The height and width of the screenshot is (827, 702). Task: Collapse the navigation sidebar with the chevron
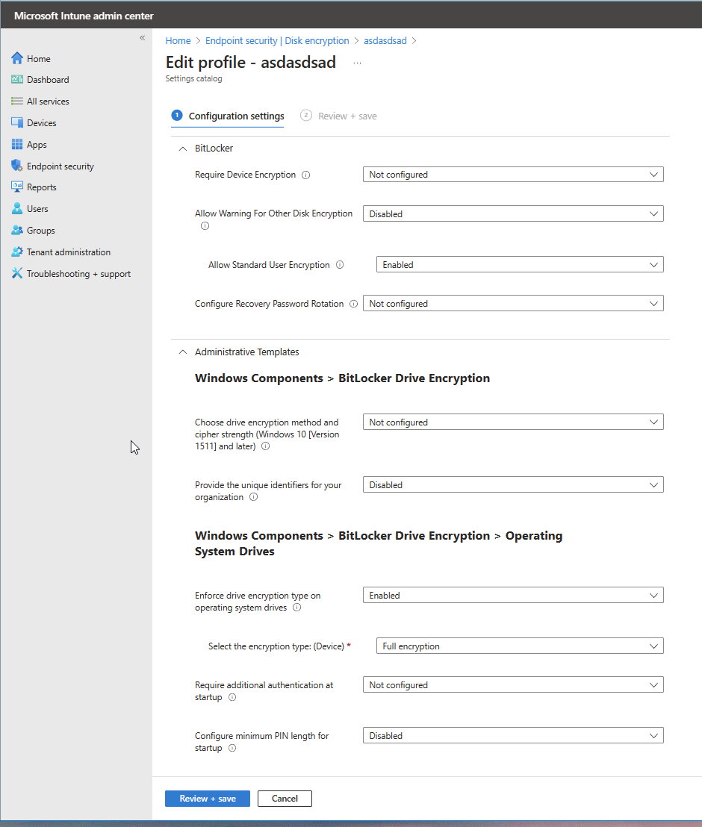[141, 37]
